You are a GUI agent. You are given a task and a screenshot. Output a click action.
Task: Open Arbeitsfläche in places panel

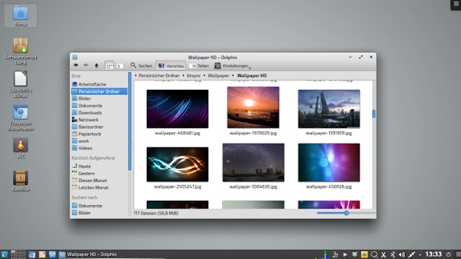pyautogui.click(x=99, y=84)
